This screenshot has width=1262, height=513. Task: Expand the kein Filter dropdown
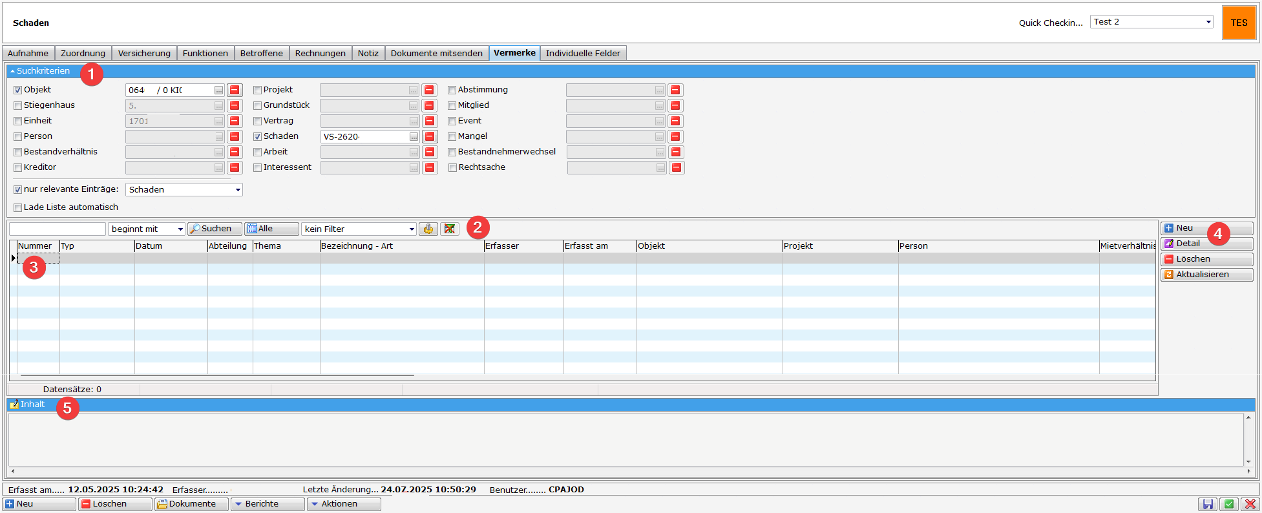pos(411,229)
